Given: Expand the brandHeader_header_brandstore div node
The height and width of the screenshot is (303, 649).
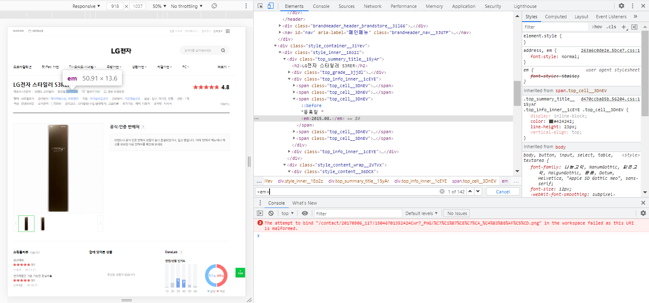Looking at the screenshot, I should click(x=280, y=26).
